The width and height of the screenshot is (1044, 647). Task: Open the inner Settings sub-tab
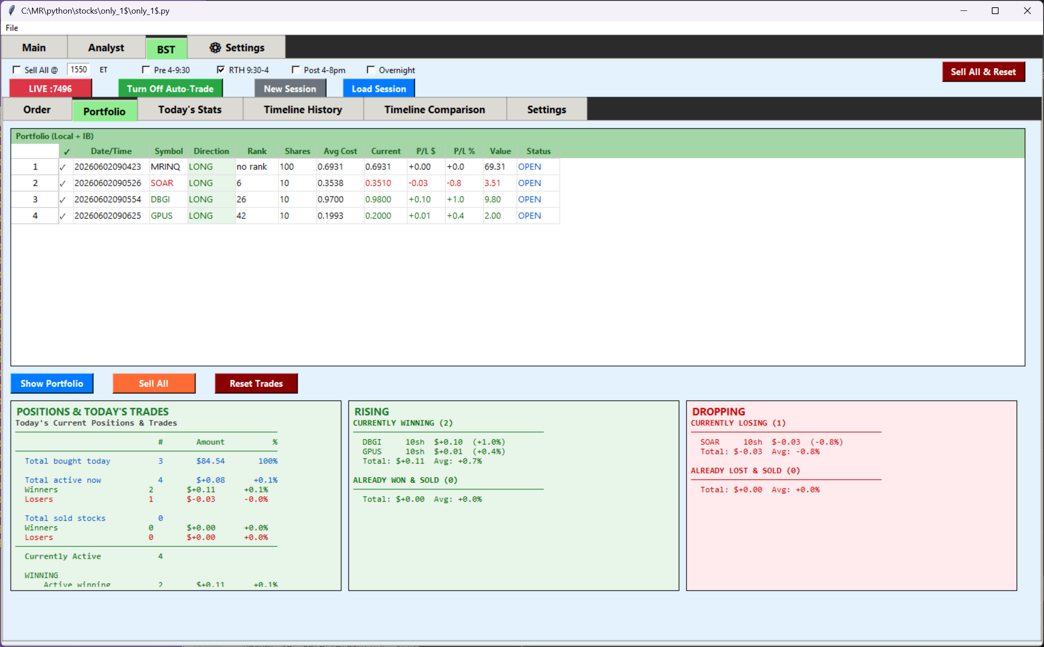[x=547, y=109]
